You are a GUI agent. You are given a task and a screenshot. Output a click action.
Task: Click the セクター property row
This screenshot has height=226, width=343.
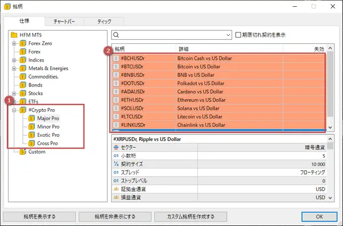point(220,147)
